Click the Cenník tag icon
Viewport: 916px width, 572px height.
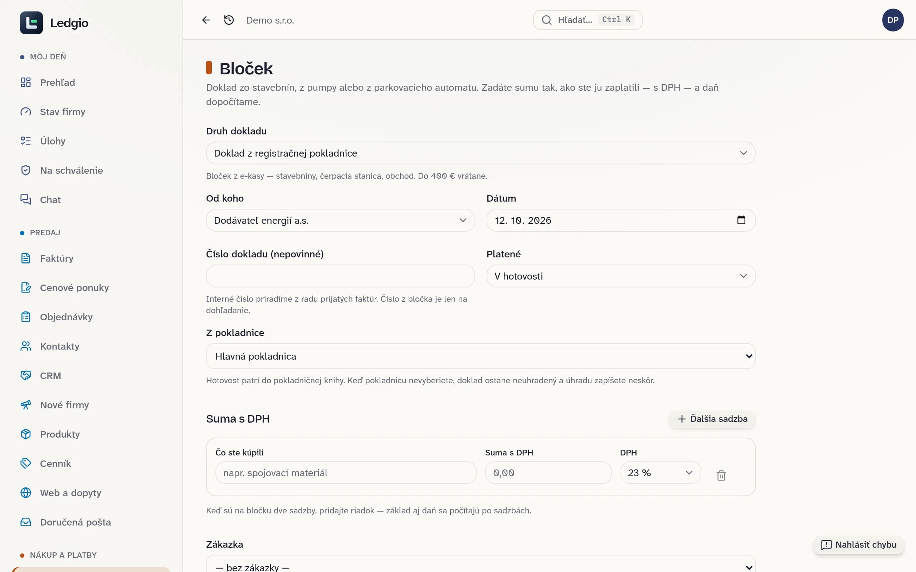coord(26,463)
